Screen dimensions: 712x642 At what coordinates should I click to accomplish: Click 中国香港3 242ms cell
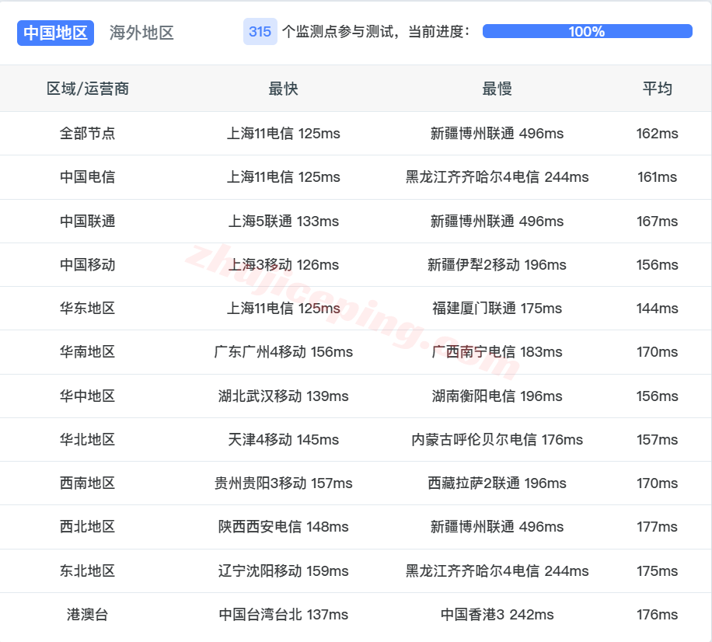(497, 614)
